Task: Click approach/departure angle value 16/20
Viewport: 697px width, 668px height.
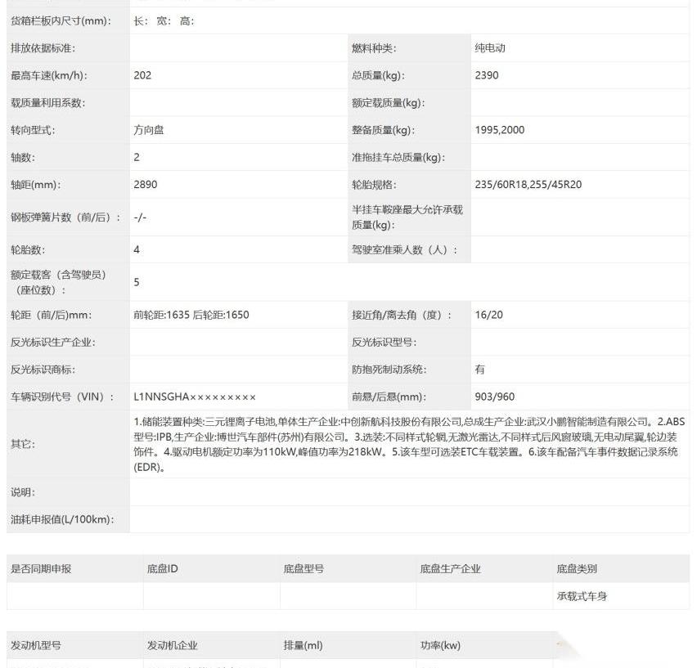Action: 488,315
